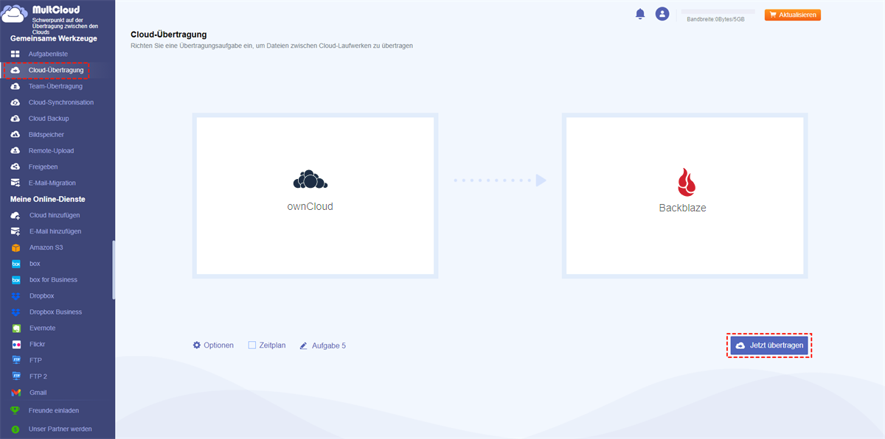The height and width of the screenshot is (439, 885).
Task: Click the ownCloud logo in source box
Action: point(310,180)
